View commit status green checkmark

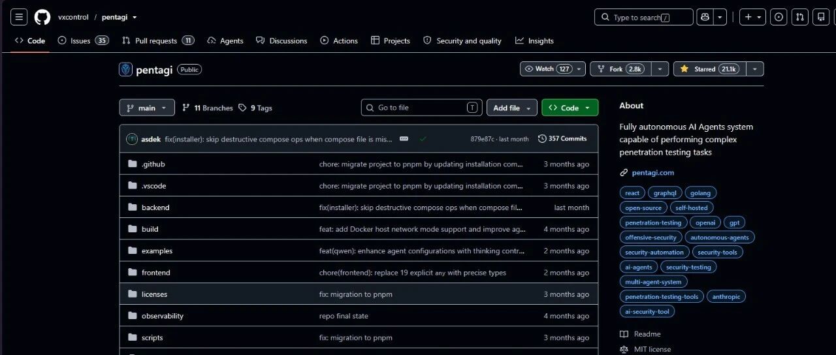(x=423, y=139)
